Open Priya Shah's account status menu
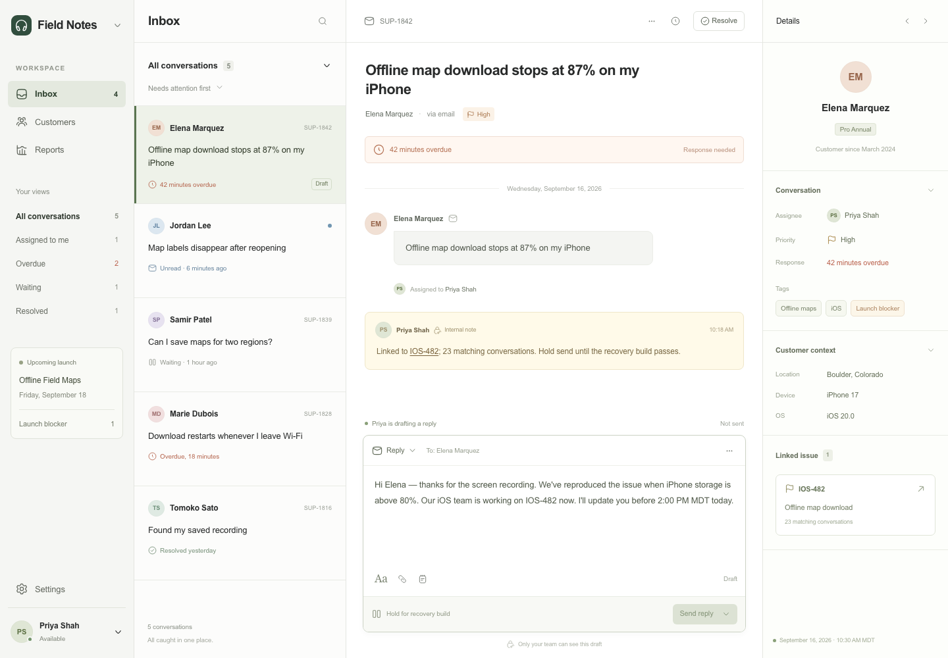 tap(118, 632)
